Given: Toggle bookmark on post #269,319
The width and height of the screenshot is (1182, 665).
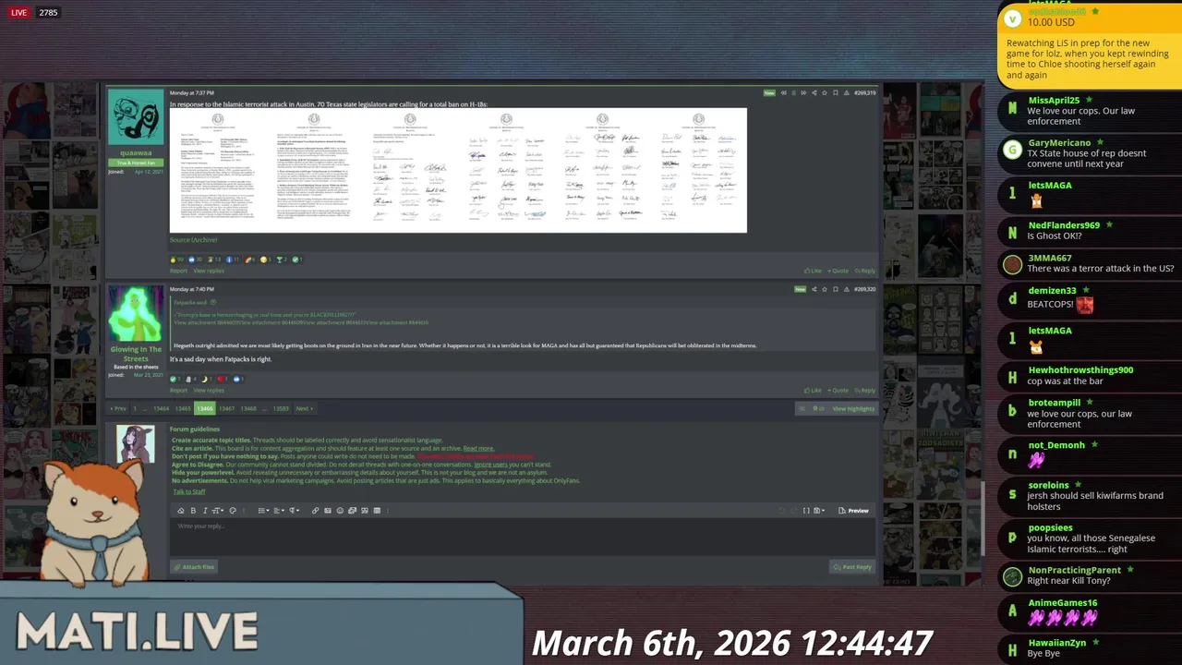Looking at the screenshot, I should tap(836, 93).
